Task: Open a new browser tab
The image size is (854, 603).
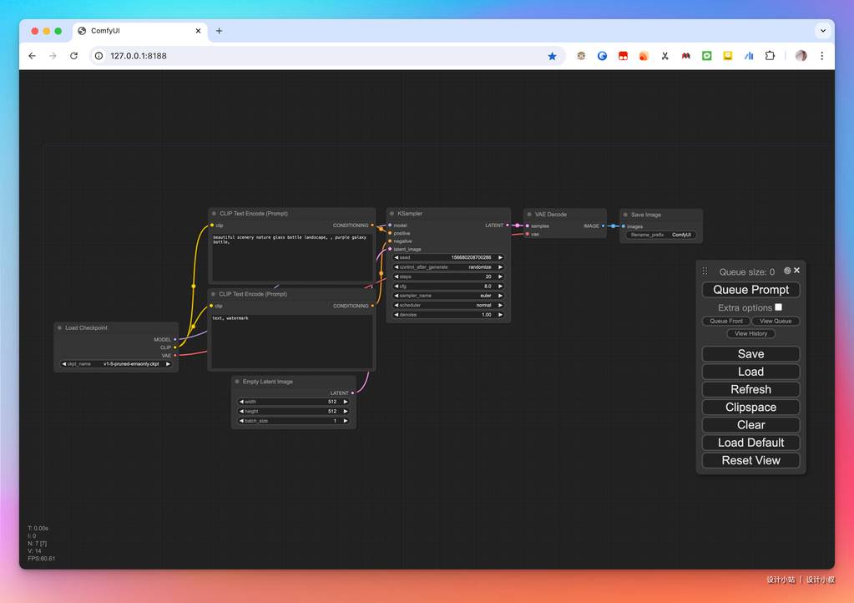Action: tap(220, 31)
